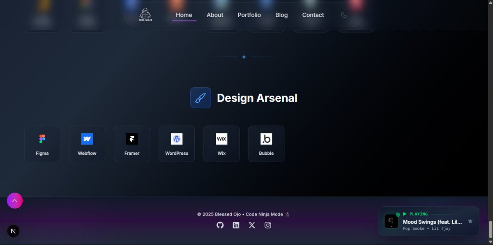Click the Pop Smoke • Lil Tjay artist text
Screen dimensions: 493x245
(x=426, y=229)
